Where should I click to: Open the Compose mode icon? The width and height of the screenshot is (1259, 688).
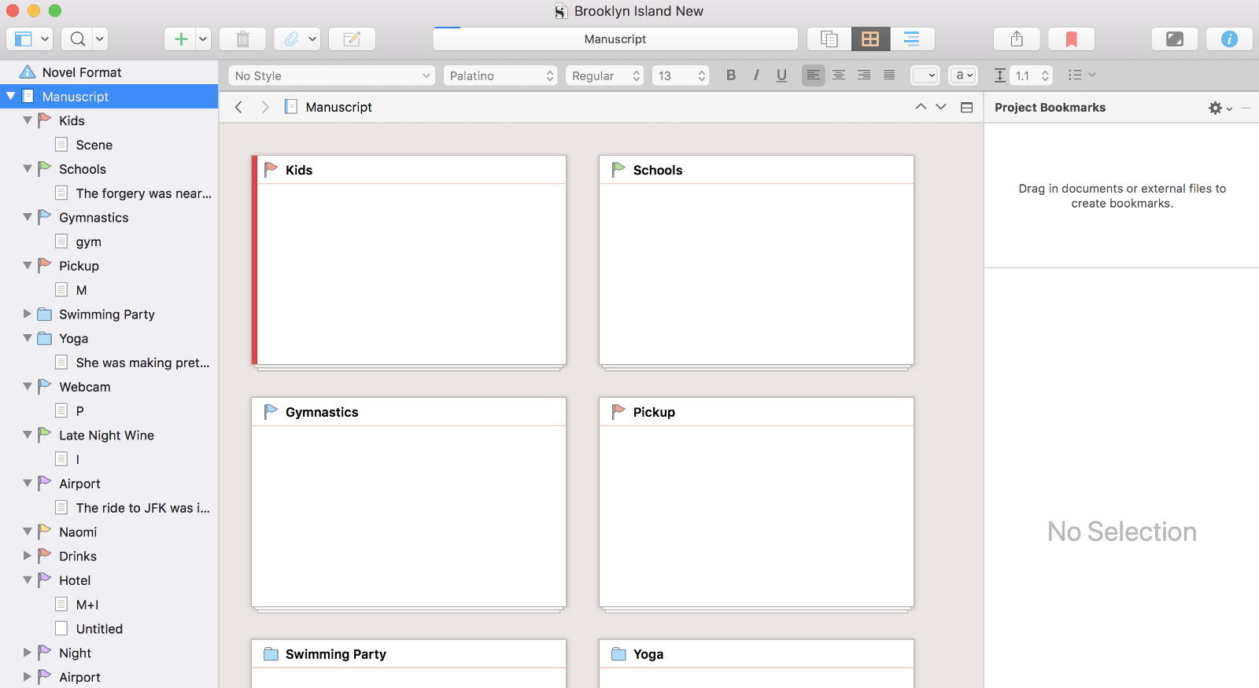click(x=1174, y=39)
